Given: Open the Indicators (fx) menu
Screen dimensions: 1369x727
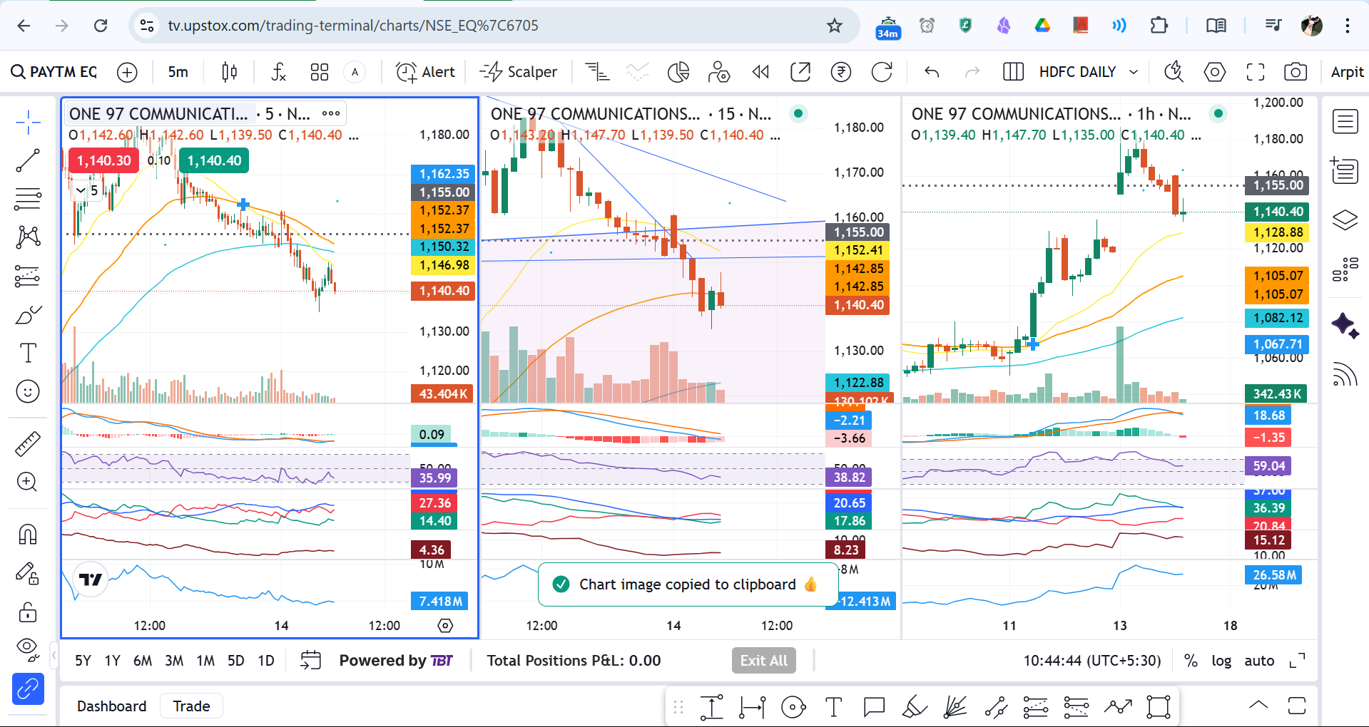Looking at the screenshot, I should pyautogui.click(x=278, y=72).
